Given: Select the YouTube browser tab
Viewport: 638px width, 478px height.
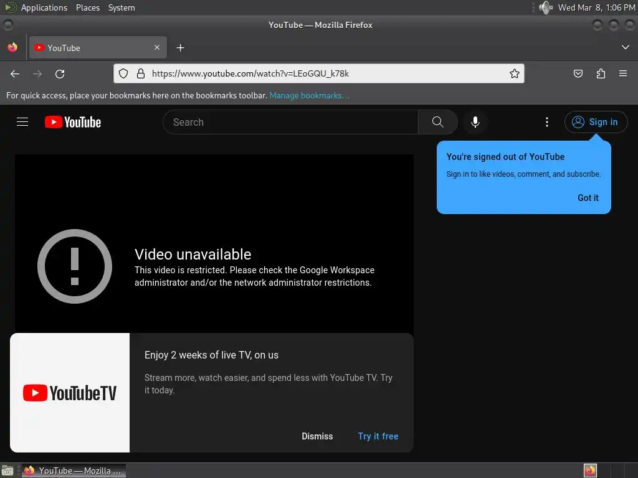Looking at the screenshot, I should tap(98, 47).
